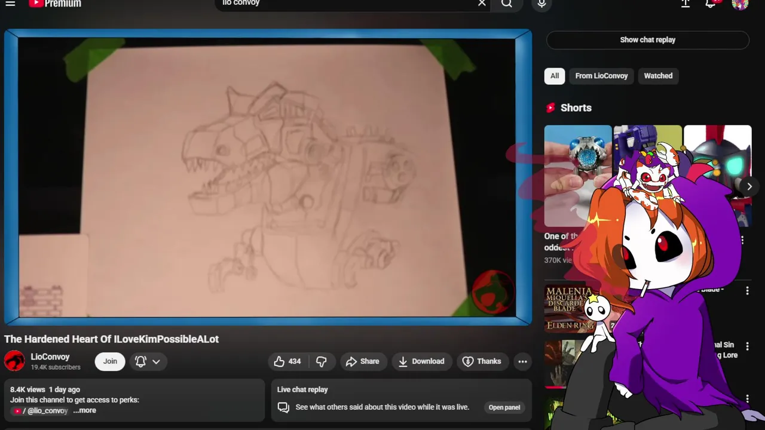Image resolution: width=765 pixels, height=430 pixels.
Task: Dislike the video
Action: (x=322, y=361)
